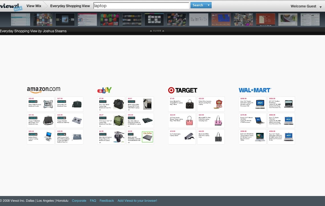Click Add Viewzi to your browser link

137,201
